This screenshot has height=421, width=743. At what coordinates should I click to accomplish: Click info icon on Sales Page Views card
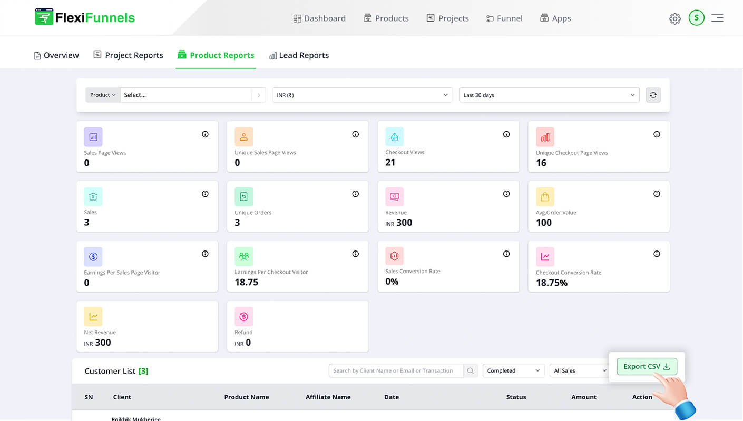coord(205,134)
